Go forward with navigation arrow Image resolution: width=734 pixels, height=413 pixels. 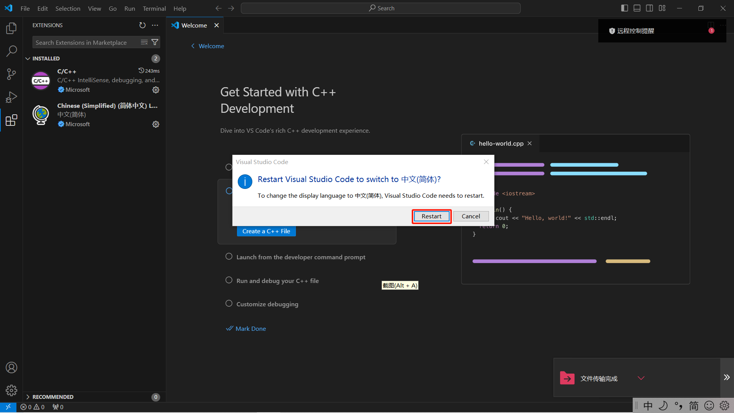pyautogui.click(x=231, y=8)
